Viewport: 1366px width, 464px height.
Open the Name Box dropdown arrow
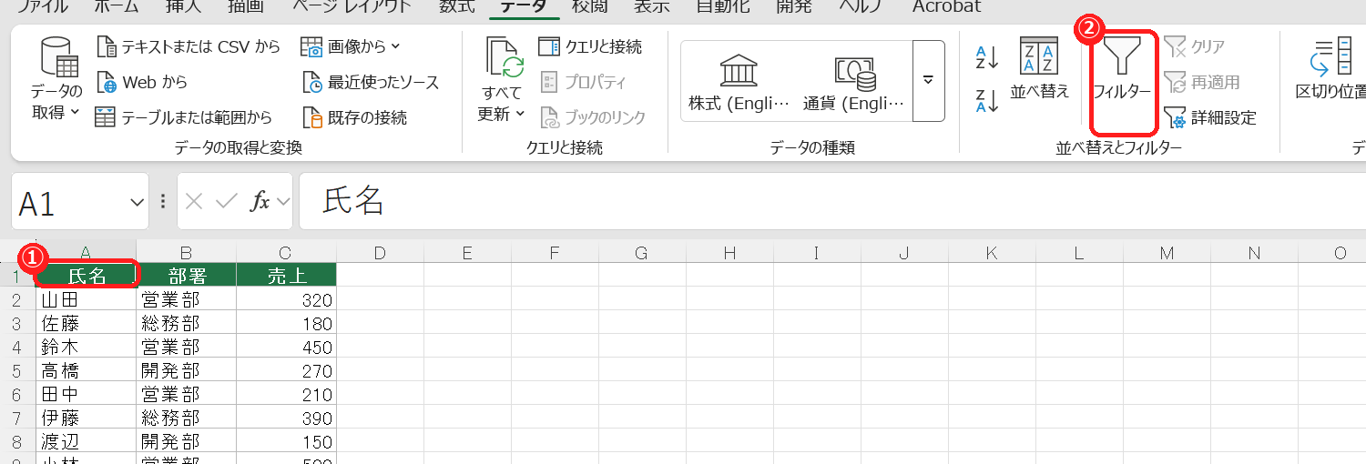point(138,202)
